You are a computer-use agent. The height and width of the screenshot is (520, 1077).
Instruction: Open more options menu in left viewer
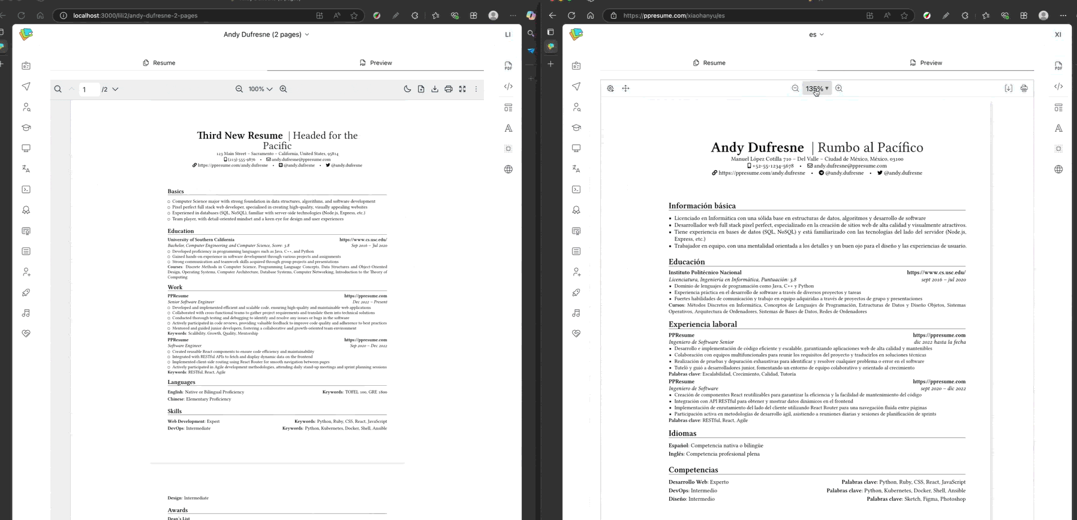point(476,89)
